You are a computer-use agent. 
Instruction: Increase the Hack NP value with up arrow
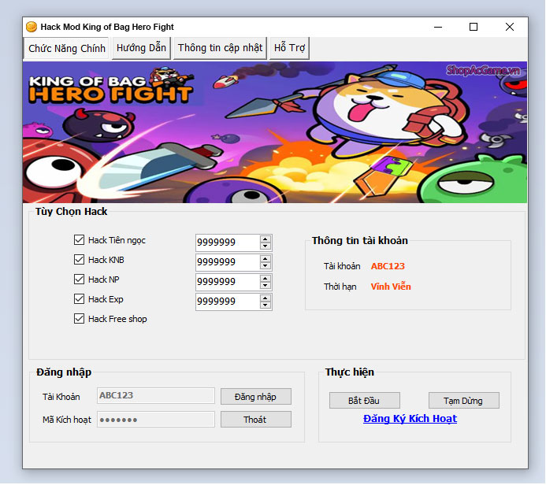click(x=266, y=279)
